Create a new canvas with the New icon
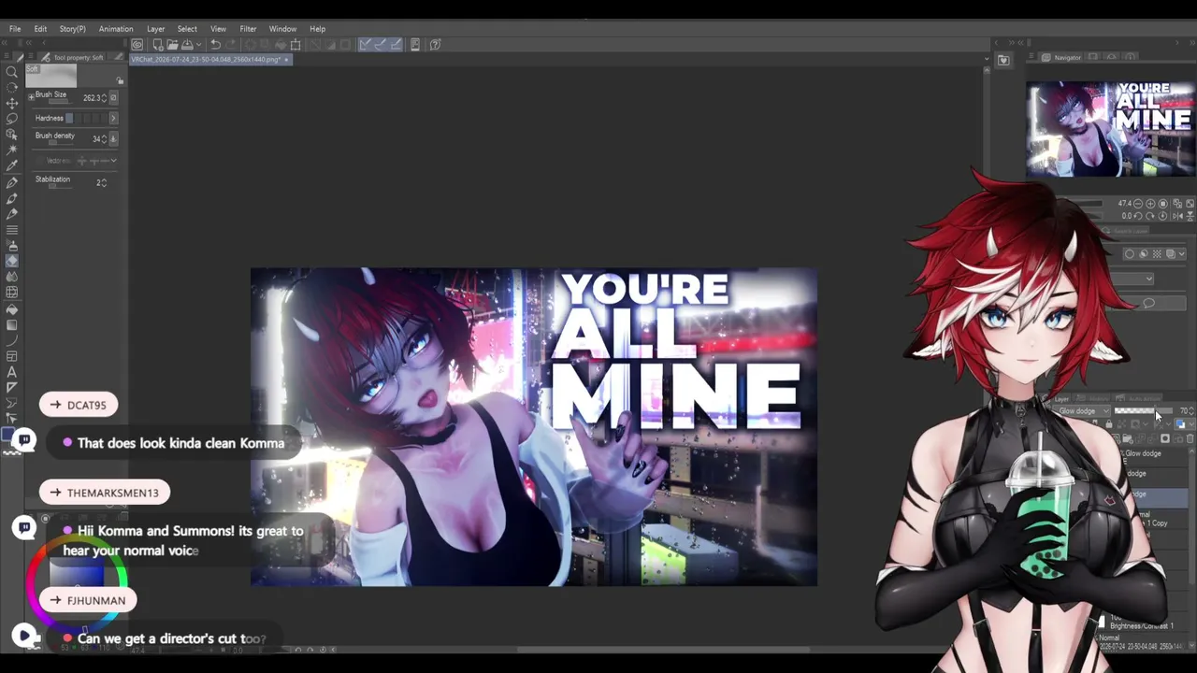1197x673 pixels. pos(158,44)
